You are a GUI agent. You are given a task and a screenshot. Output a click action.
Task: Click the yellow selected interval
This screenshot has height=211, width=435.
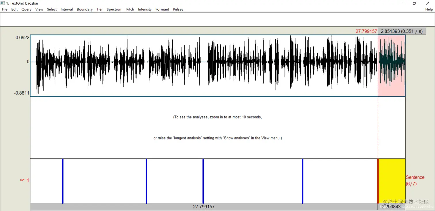(x=392, y=181)
